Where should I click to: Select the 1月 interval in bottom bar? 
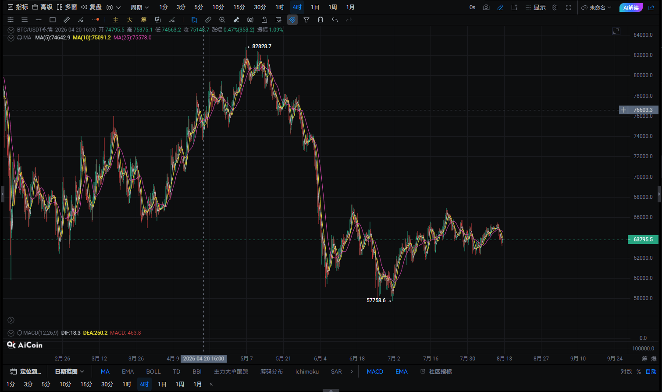coord(198,384)
